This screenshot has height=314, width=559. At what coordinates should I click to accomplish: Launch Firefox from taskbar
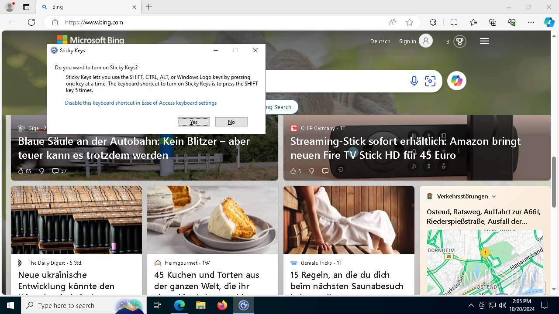click(x=222, y=305)
